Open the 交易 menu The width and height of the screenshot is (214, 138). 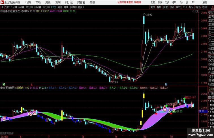point(92,2)
